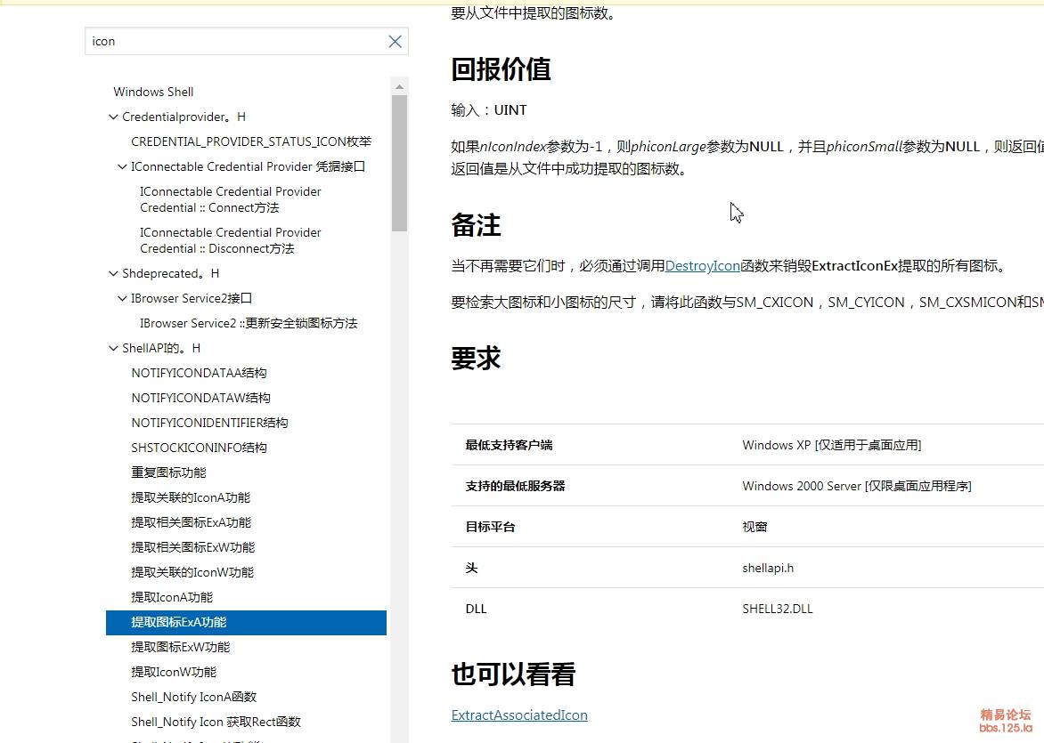The image size is (1044, 743).
Task: Open the 提取图标ExW功能 entry
Action: tap(181, 647)
